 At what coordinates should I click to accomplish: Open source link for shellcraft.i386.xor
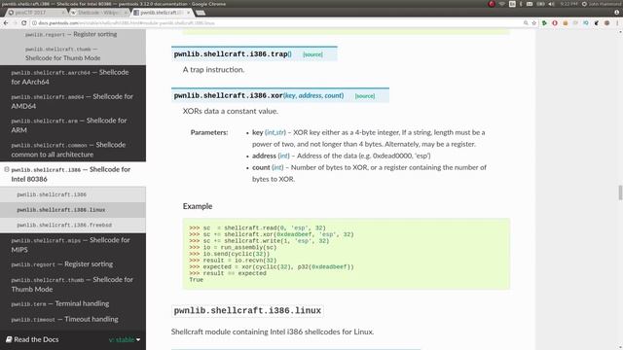tap(365, 96)
